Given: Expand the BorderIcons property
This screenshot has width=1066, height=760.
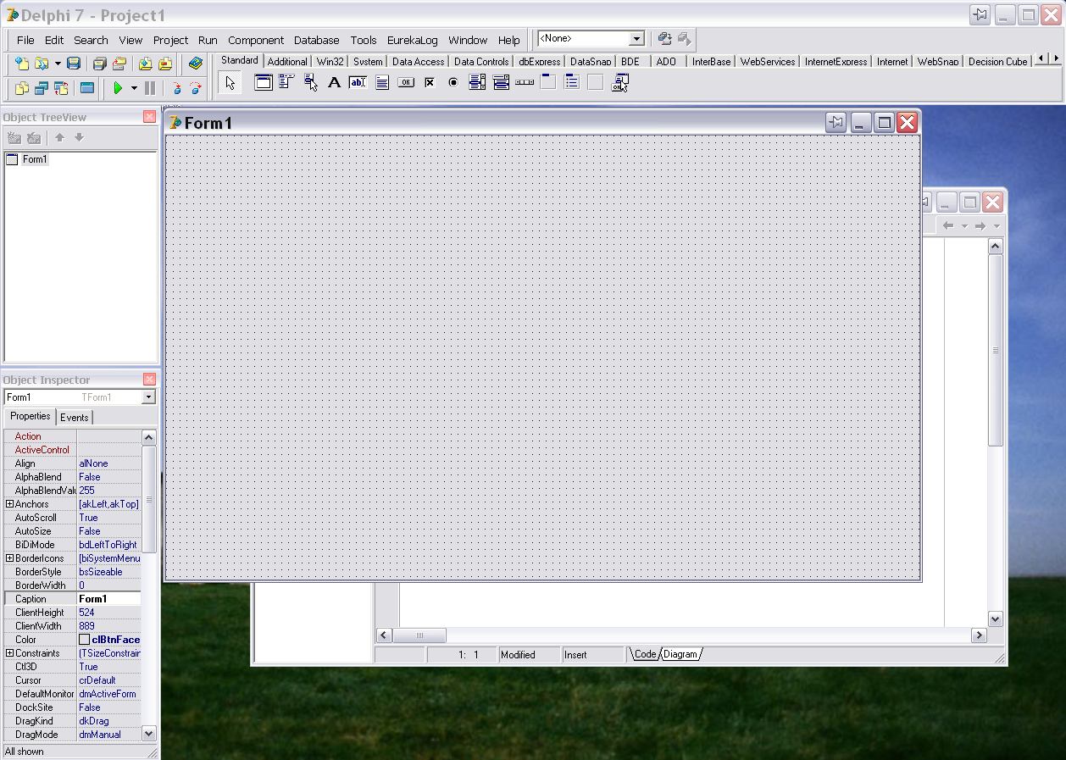Looking at the screenshot, I should pos(10,558).
